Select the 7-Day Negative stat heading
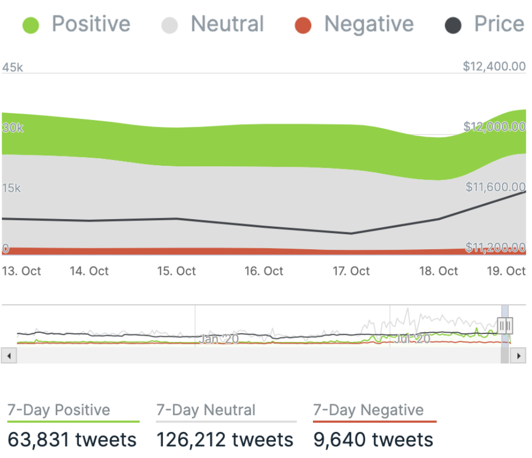Image resolution: width=532 pixels, height=458 pixels. point(369,410)
